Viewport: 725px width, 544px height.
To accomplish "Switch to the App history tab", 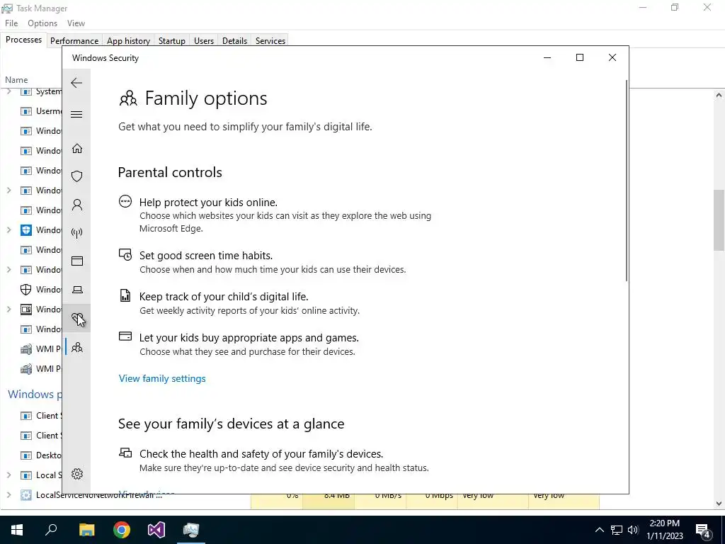I will coord(128,40).
